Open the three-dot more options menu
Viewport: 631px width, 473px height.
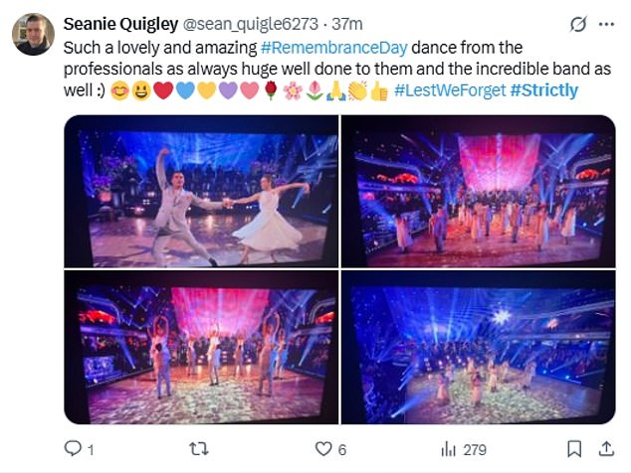click(606, 25)
